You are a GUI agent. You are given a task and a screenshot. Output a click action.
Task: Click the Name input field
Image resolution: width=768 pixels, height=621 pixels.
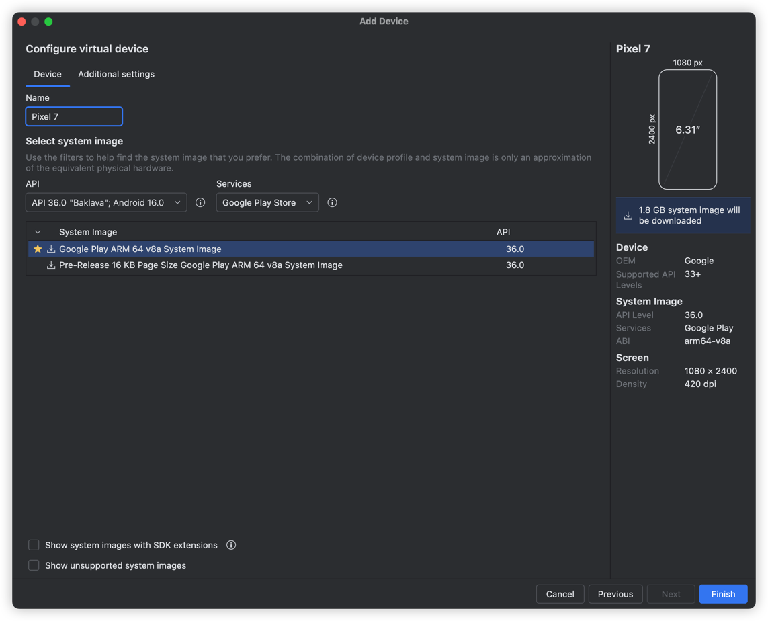74,116
